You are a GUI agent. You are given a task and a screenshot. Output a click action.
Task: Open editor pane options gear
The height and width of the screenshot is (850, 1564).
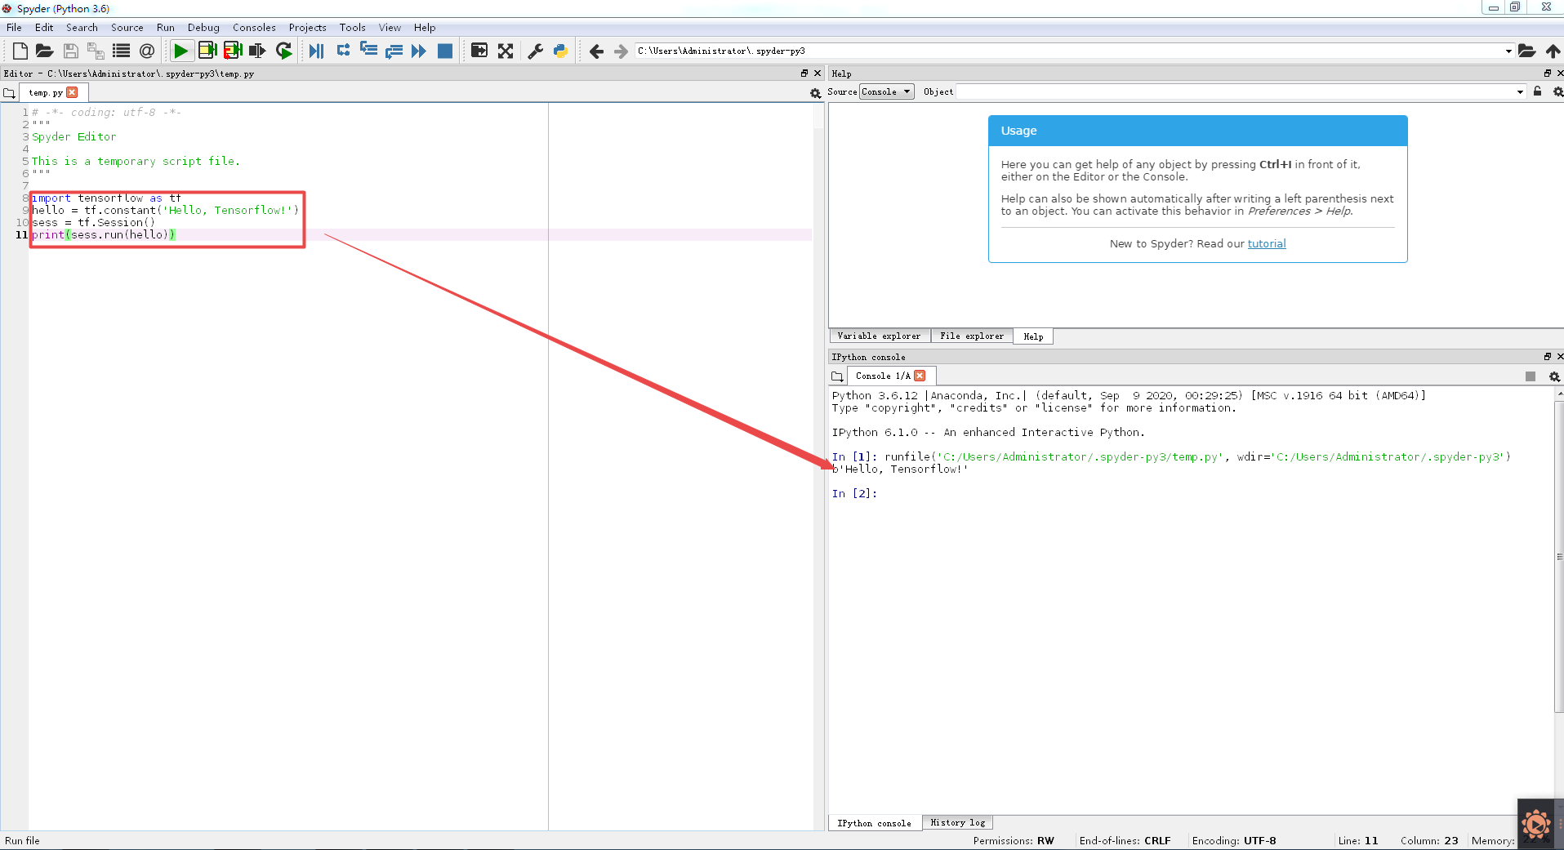coord(815,93)
